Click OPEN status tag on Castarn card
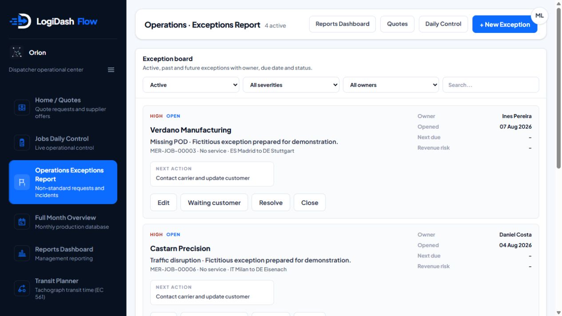The width and height of the screenshot is (562, 316). (x=173, y=235)
